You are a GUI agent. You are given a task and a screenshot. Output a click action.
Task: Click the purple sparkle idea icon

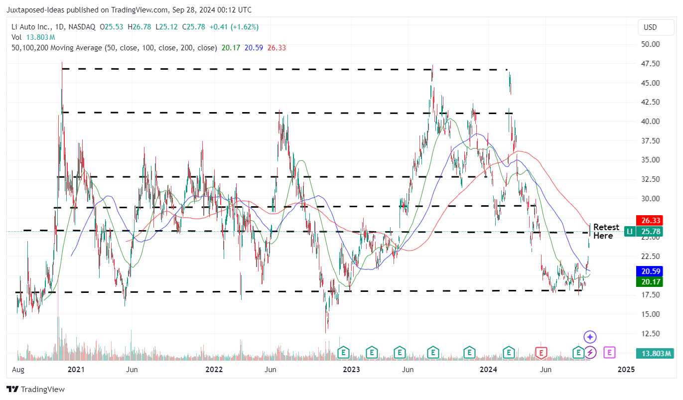tap(590, 337)
